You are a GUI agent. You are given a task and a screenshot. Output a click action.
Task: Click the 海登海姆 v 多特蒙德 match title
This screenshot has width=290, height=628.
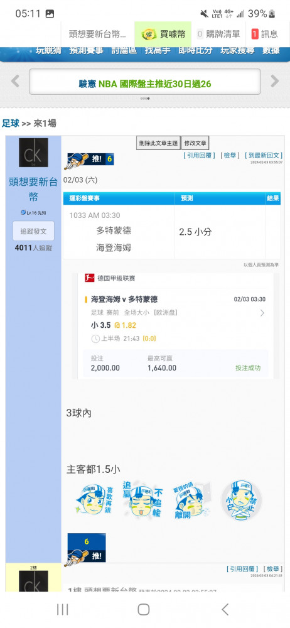(x=124, y=299)
